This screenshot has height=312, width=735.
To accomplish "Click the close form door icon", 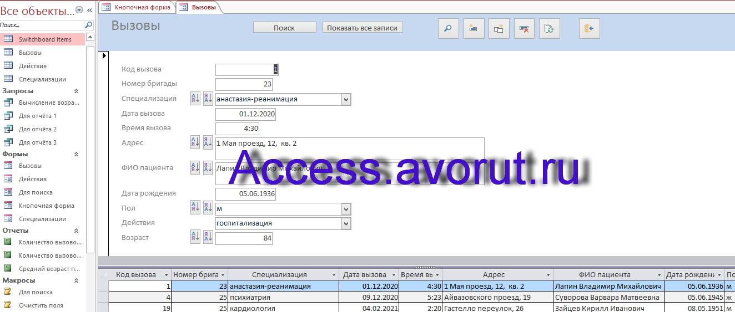I will [x=590, y=29].
